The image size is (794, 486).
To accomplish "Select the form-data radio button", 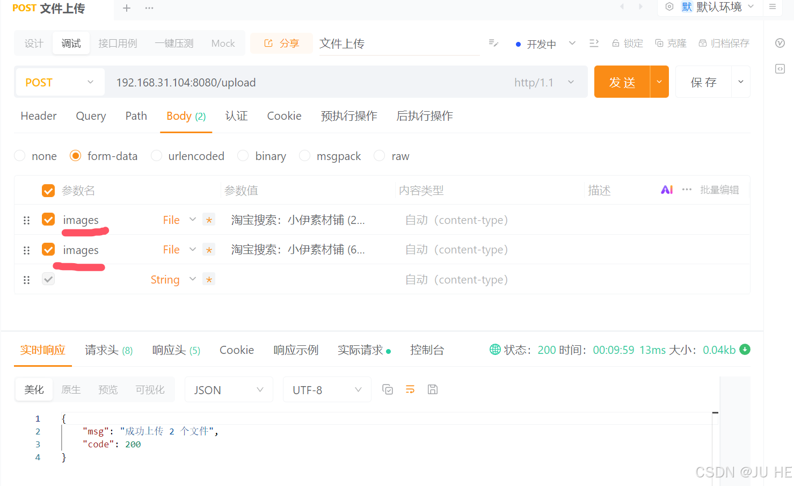I will coord(76,156).
